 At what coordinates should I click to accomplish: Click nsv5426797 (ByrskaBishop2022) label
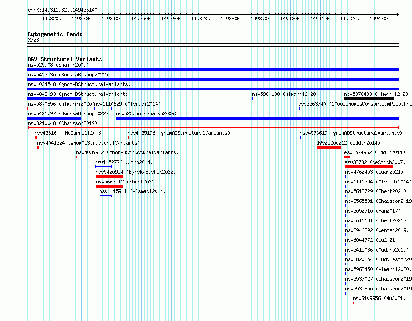(x=68, y=113)
